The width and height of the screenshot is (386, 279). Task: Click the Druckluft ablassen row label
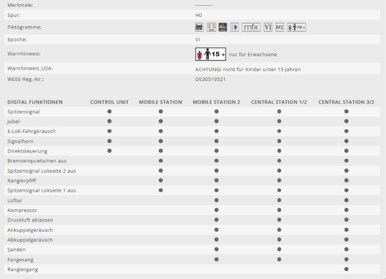[x=30, y=220]
